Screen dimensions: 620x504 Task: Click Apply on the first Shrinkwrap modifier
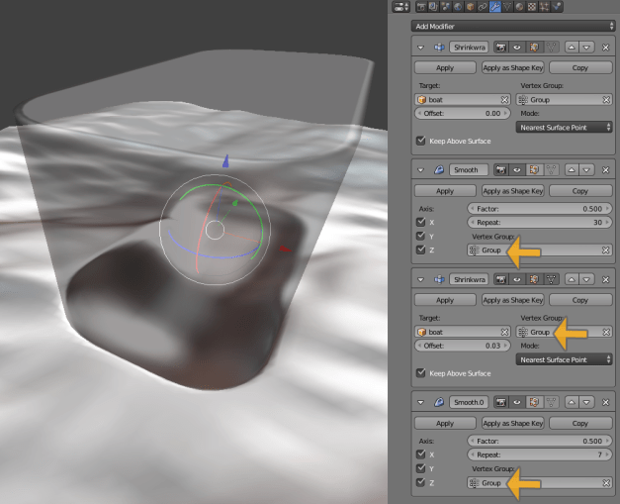tap(444, 67)
